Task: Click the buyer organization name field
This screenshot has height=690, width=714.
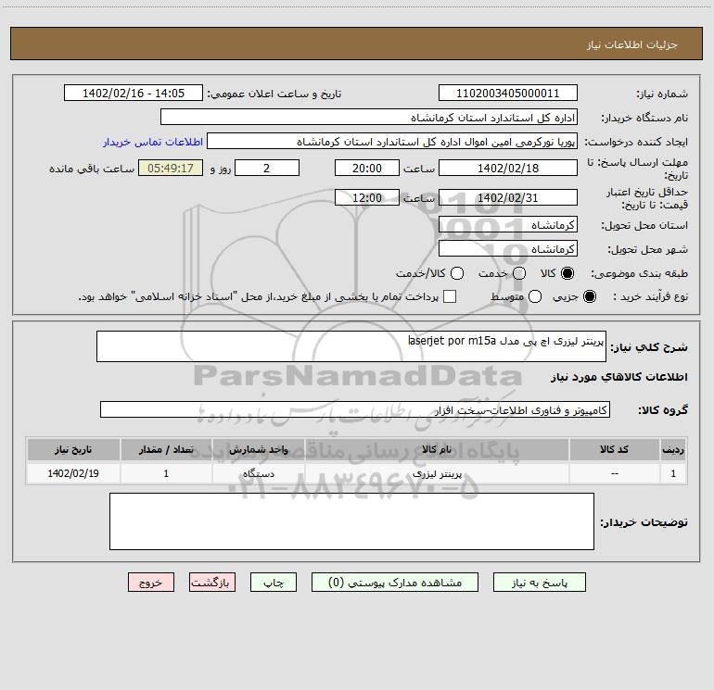Action: coord(369,117)
